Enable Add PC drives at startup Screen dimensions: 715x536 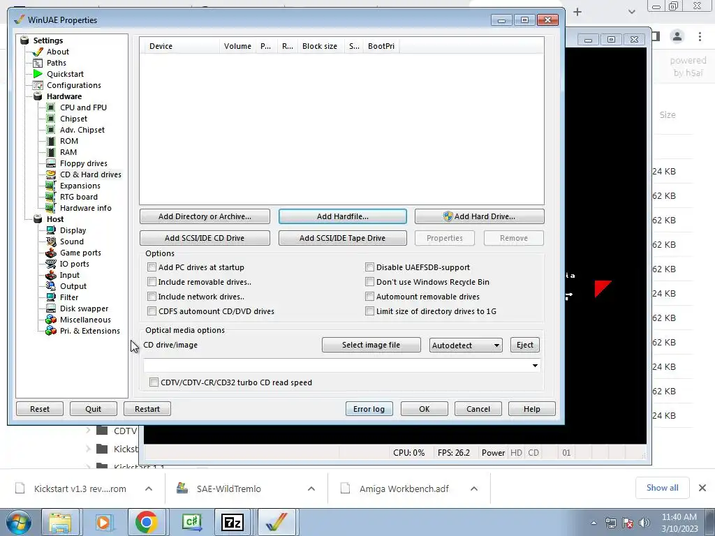152,267
